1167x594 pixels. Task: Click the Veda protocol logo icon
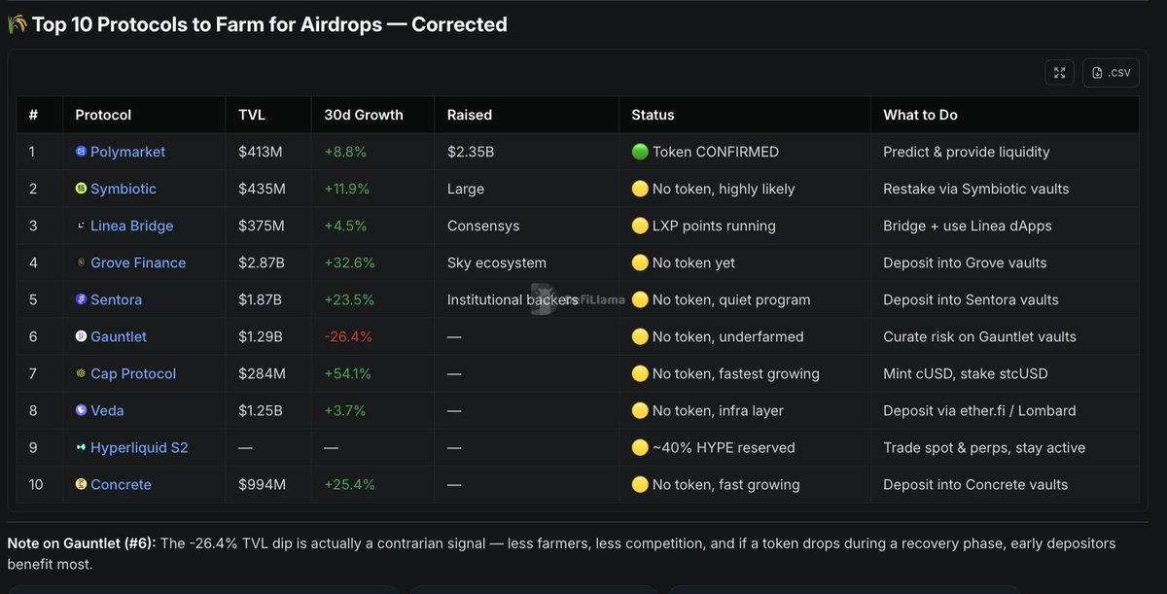coord(82,410)
